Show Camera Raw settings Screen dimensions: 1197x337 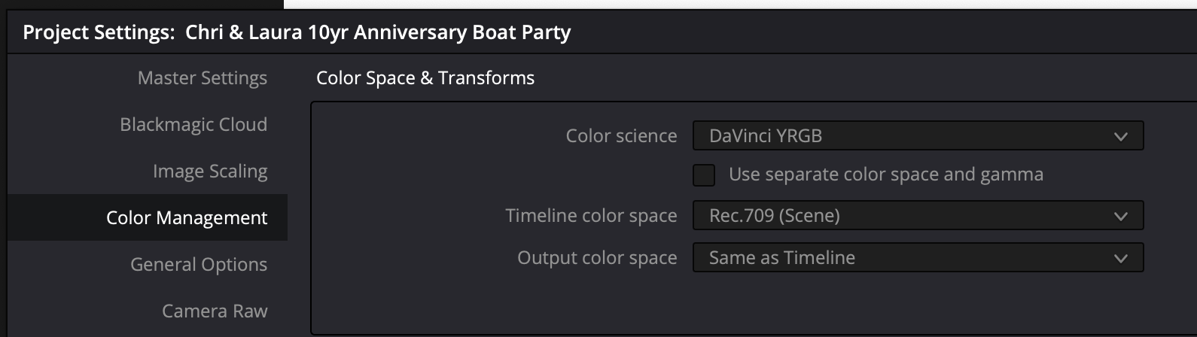(x=215, y=311)
